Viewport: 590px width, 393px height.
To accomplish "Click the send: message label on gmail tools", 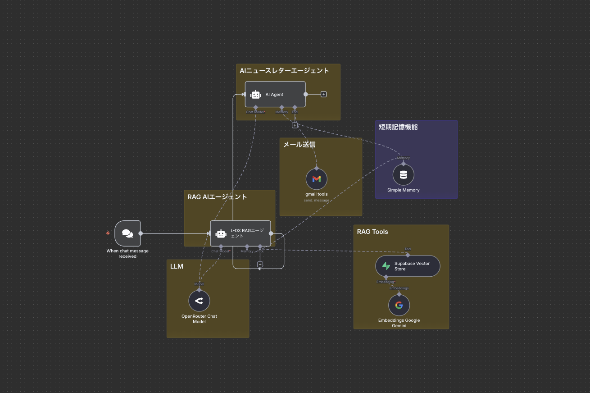I will pyautogui.click(x=317, y=200).
